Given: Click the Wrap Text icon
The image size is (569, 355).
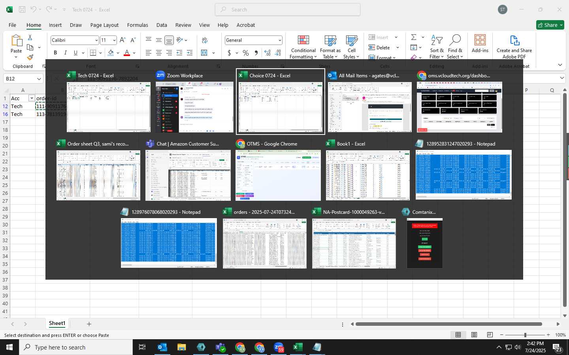Looking at the screenshot, I should coord(205,40).
